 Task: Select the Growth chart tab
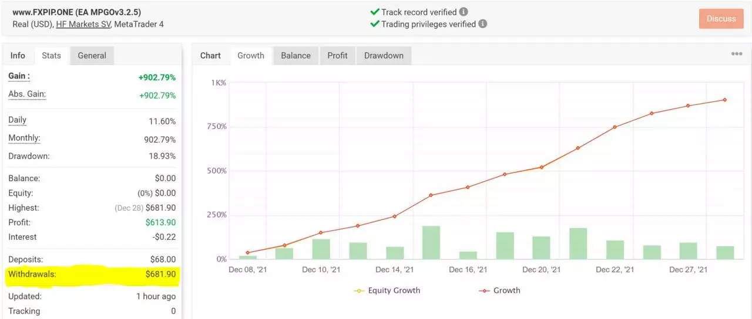coord(251,56)
